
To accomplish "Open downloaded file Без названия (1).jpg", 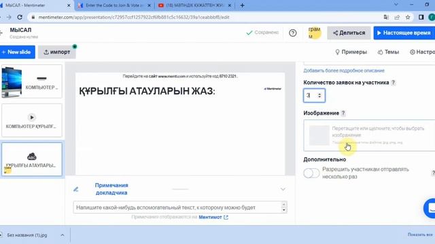I will tap(27, 235).
